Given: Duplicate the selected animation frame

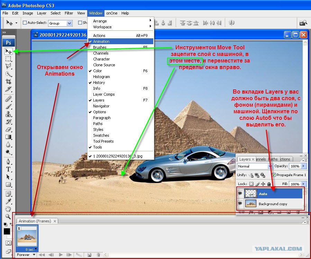Looking at the screenshot, I should point(89,255).
